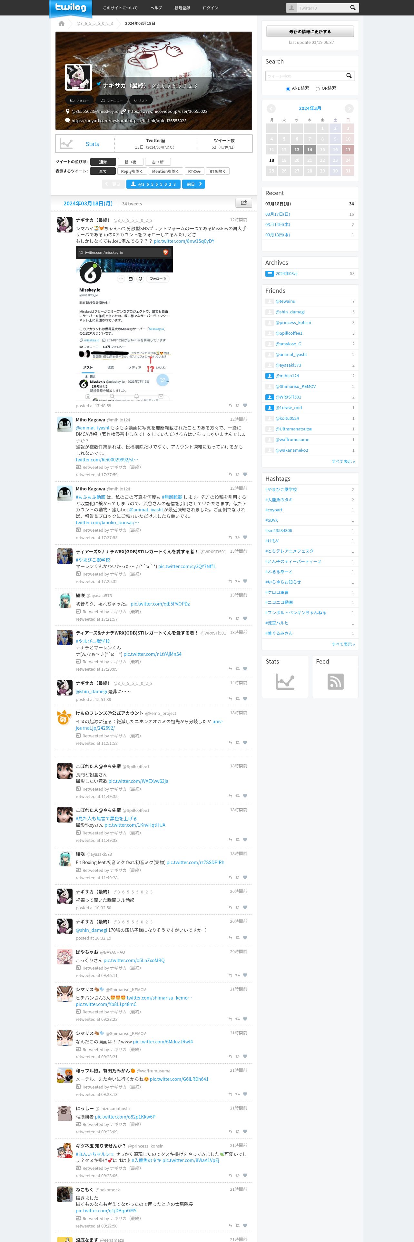This screenshot has width=414, height=1242.
Task: Click the profile avatar in banner
Action: tap(79, 77)
